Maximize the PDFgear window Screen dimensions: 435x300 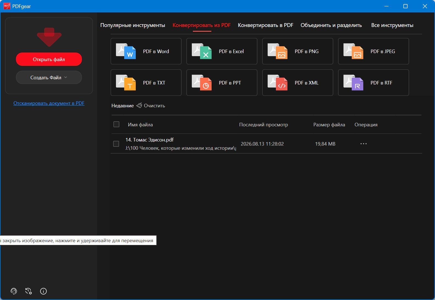(x=405, y=6)
